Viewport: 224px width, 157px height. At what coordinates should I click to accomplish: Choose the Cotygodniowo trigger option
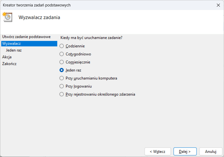pyautogui.click(x=62, y=54)
